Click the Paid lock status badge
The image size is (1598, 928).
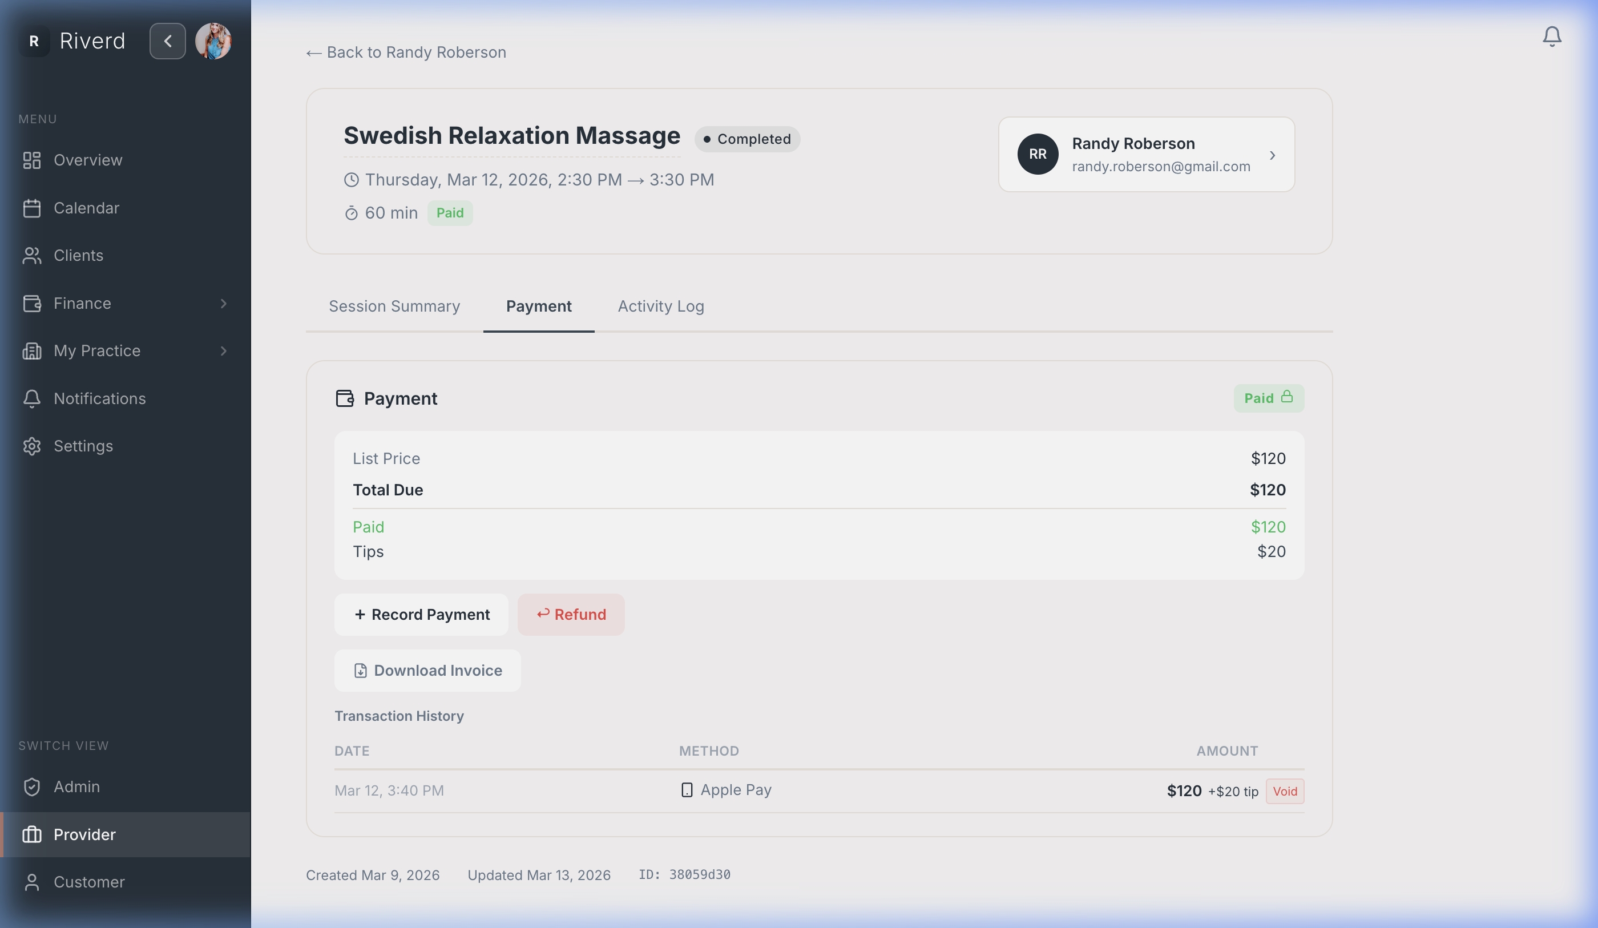tap(1268, 398)
